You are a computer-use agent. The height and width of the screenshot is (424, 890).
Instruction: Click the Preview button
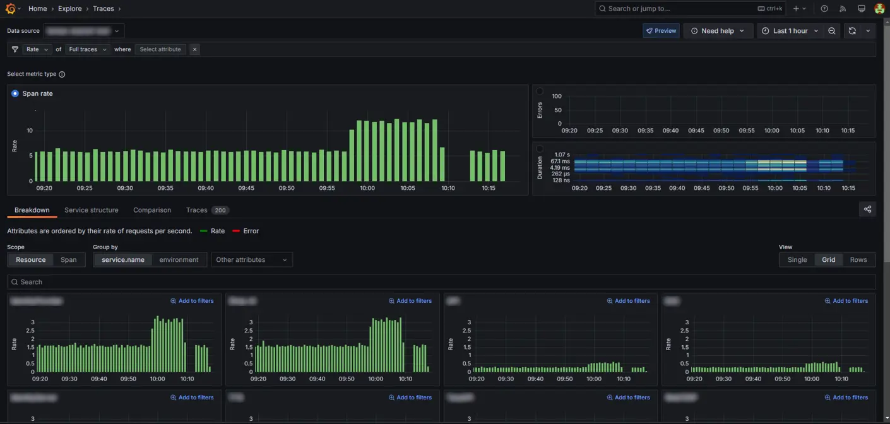661,31
